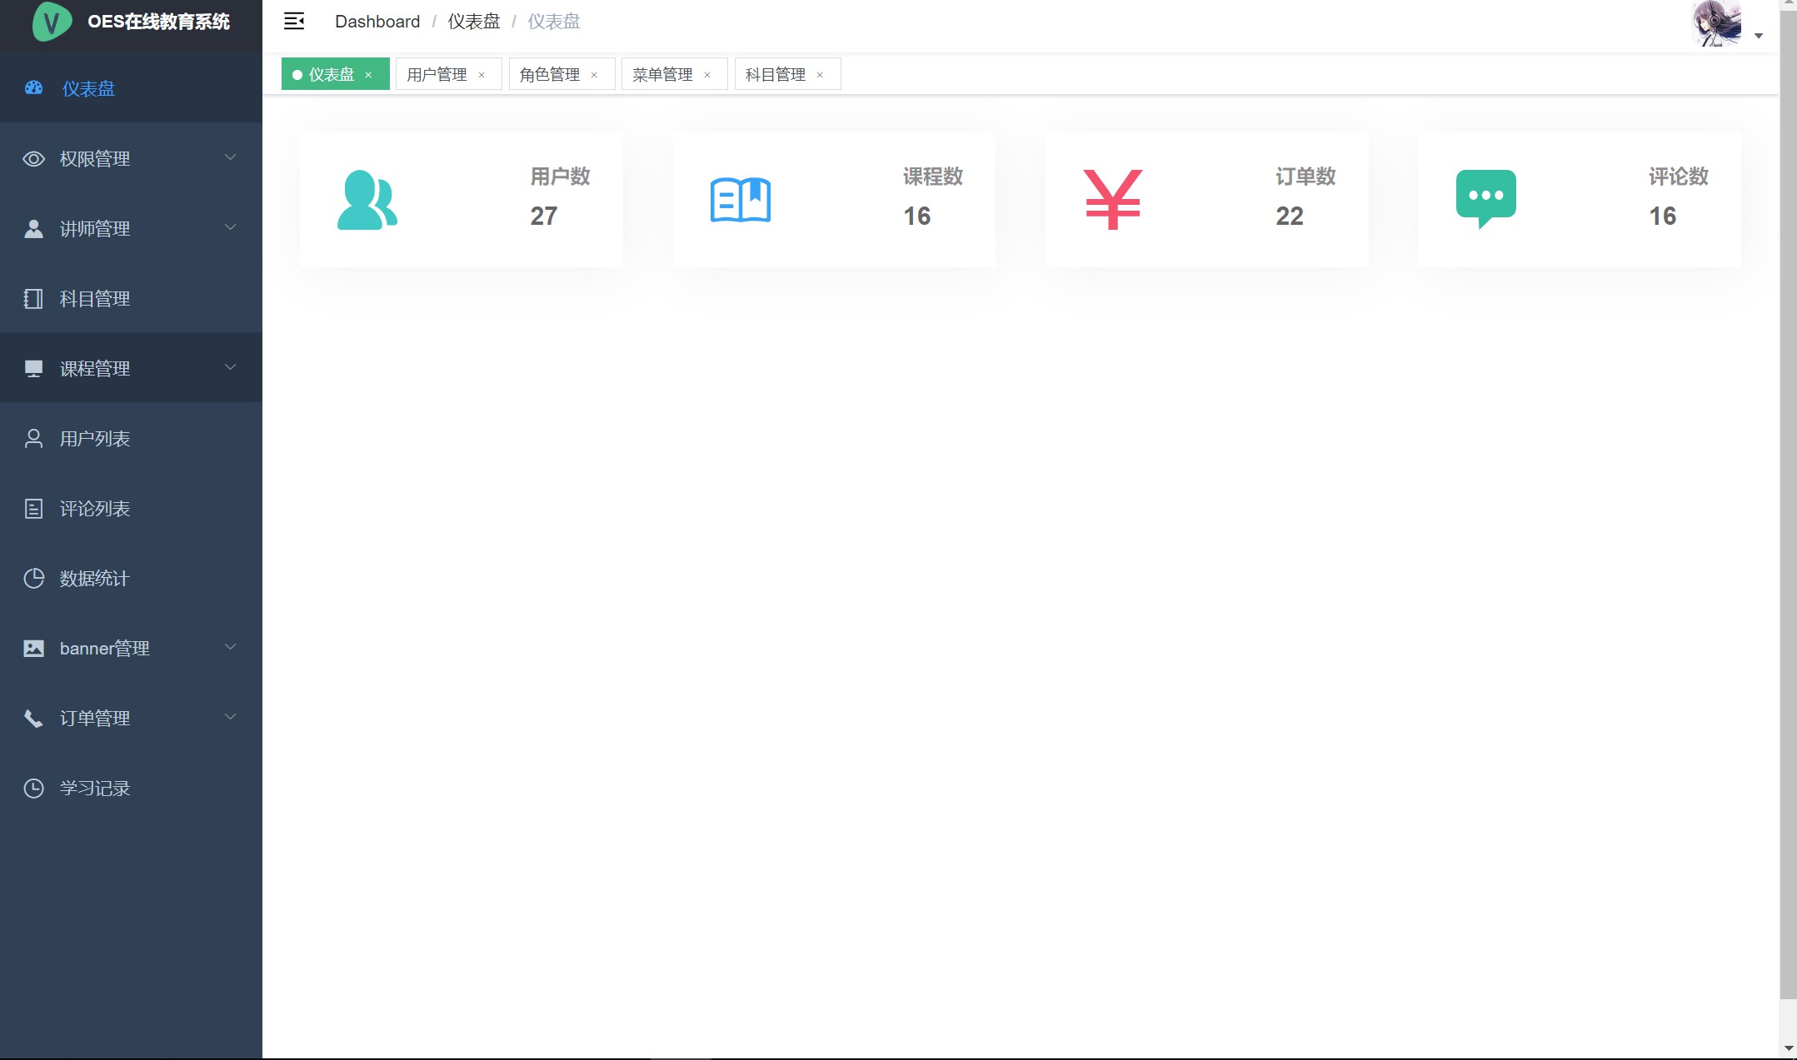Click the vertical page scrollbar

pyautogui.click(x=1788, y=500)
